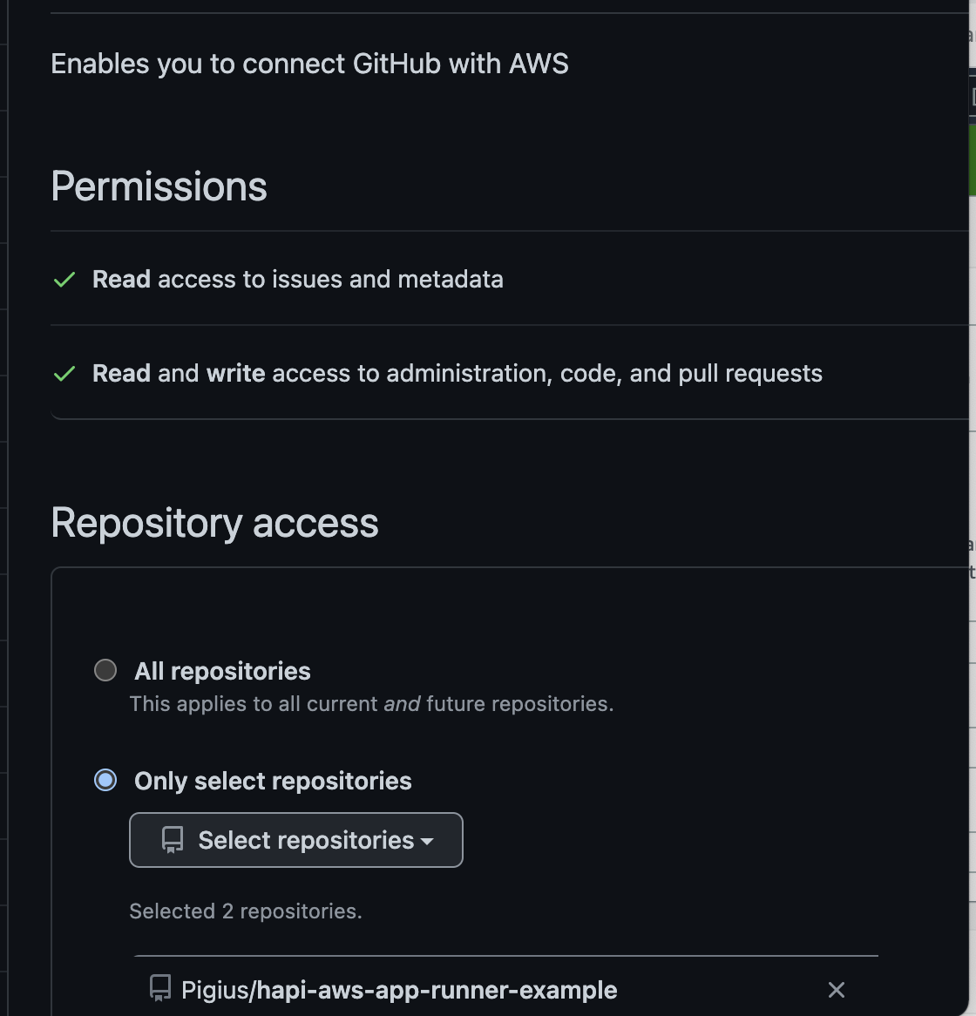The width and height of the screenshot is (976, 1016).
Task: Click the green checkmark beside administration permission
Action: tap(64, 374)
